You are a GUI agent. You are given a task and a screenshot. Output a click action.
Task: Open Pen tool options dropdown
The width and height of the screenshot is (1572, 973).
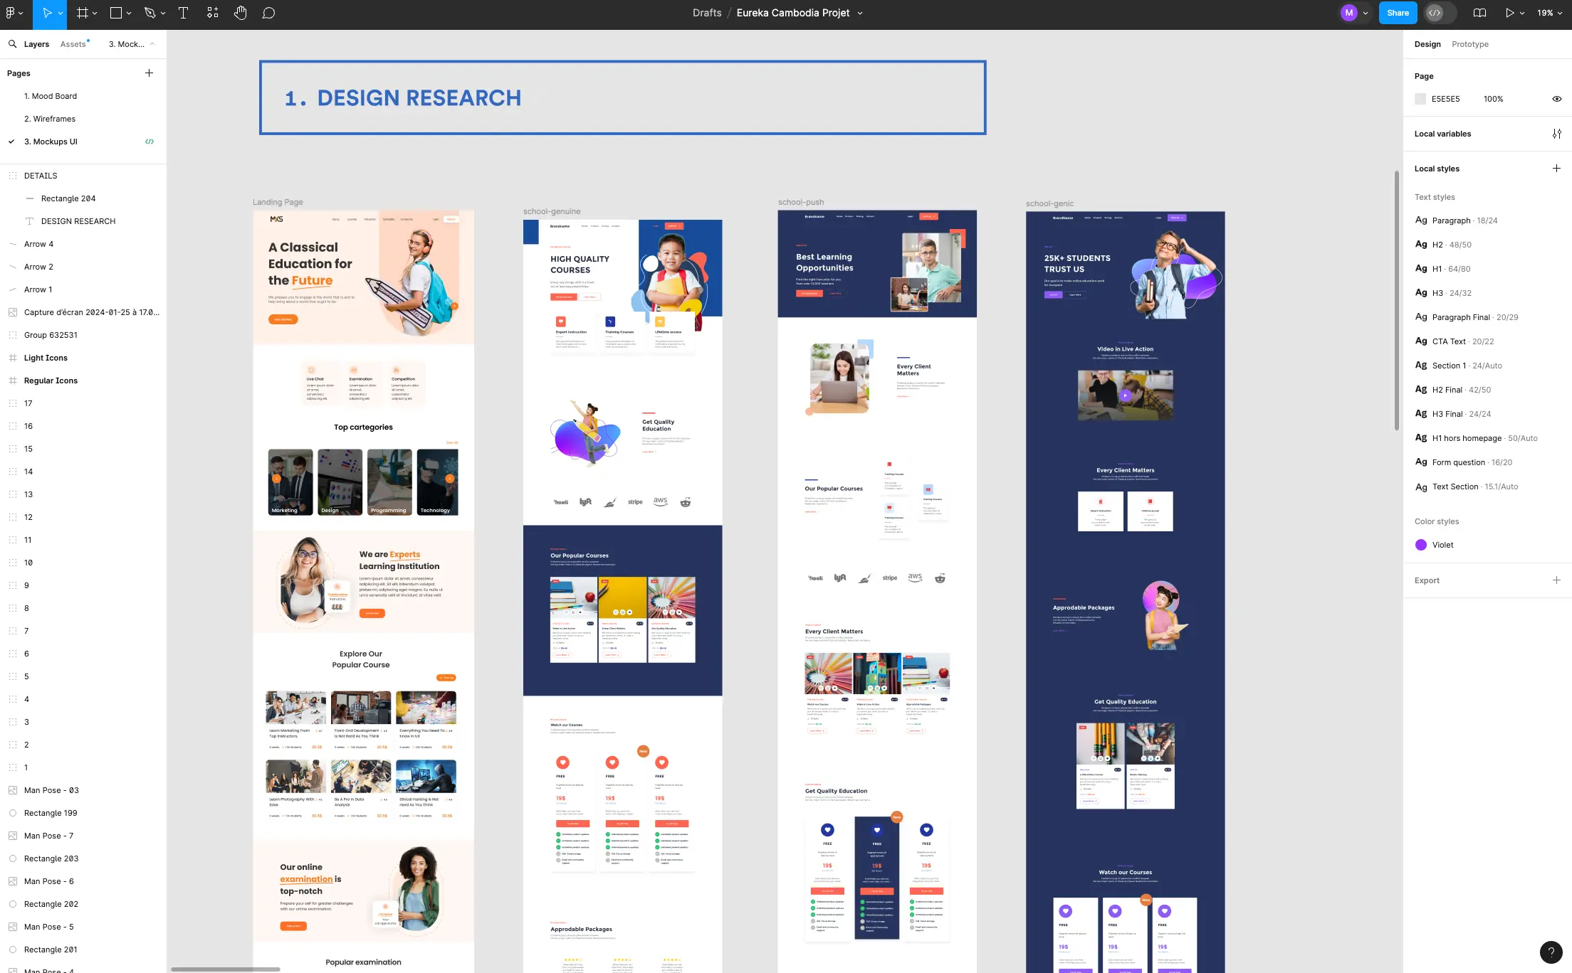coord(163,13)
